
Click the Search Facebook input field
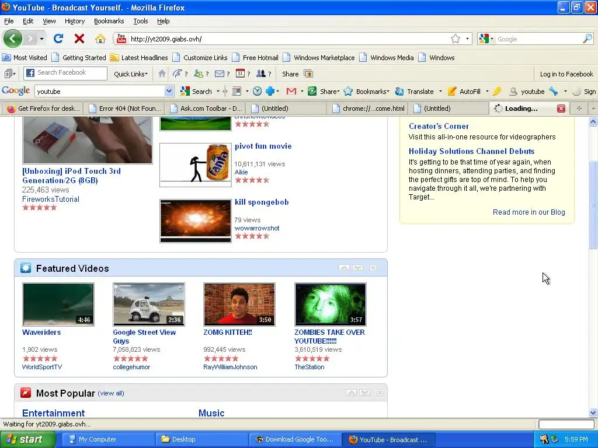(x=65, y=73)
